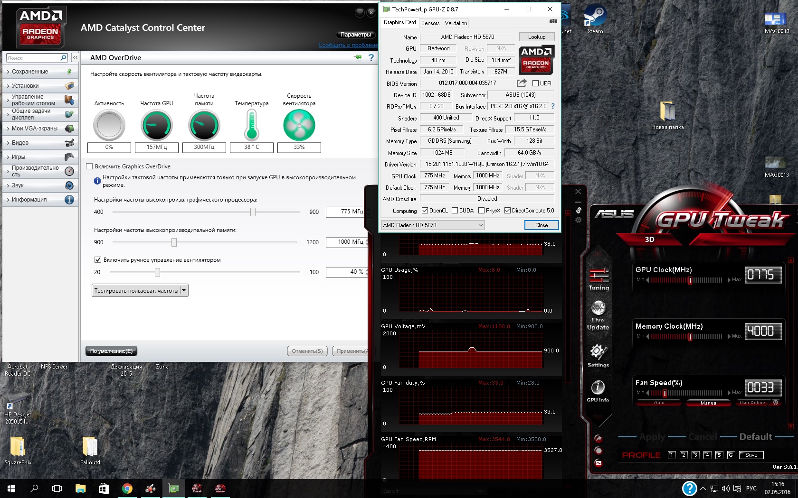Click the taskbar search icon
Screen dimensions: 798x498
coord(34,489)
